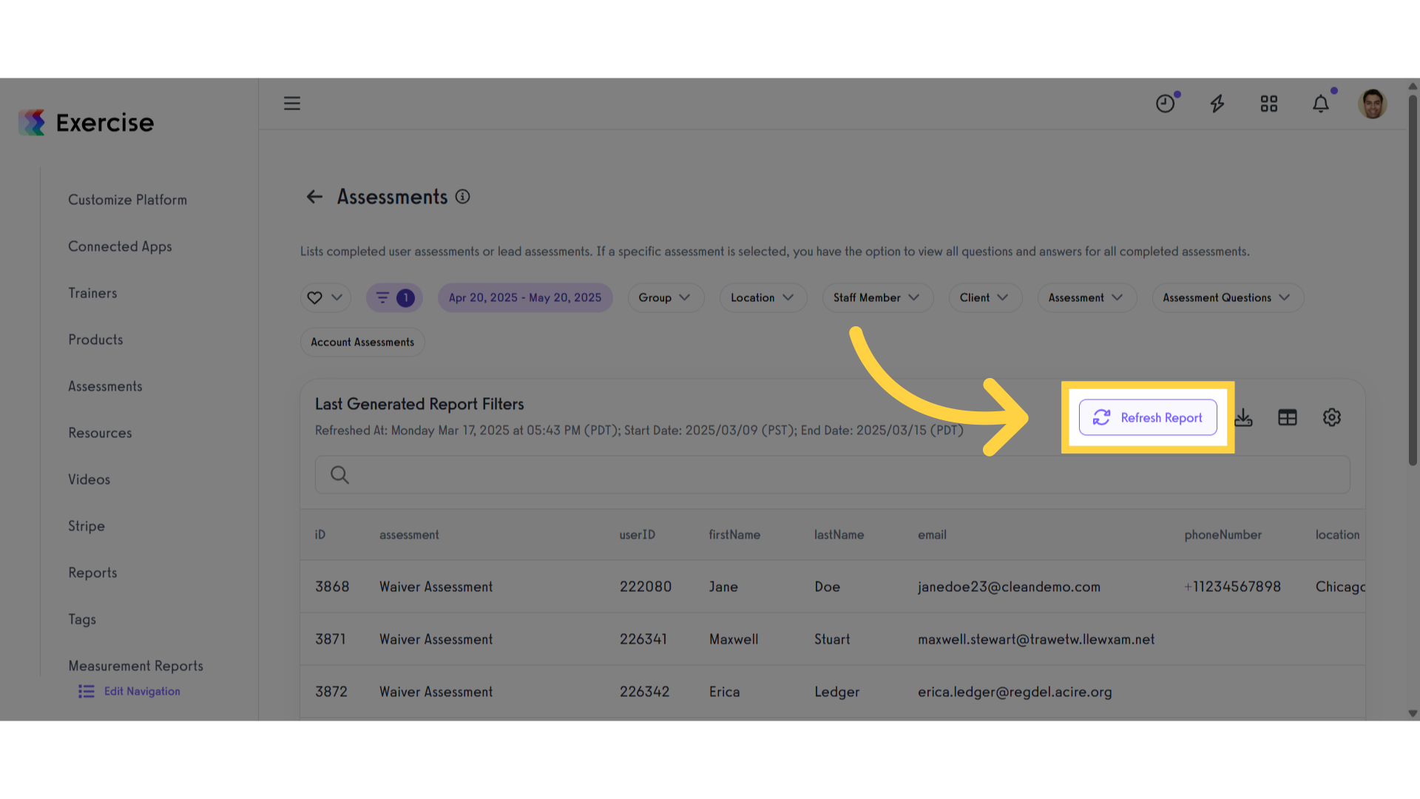Image resolution: width=1420 pixels, height=799 pixels.
Task: Toggle the Account Assessments filter chip
Action: point(362,342)
